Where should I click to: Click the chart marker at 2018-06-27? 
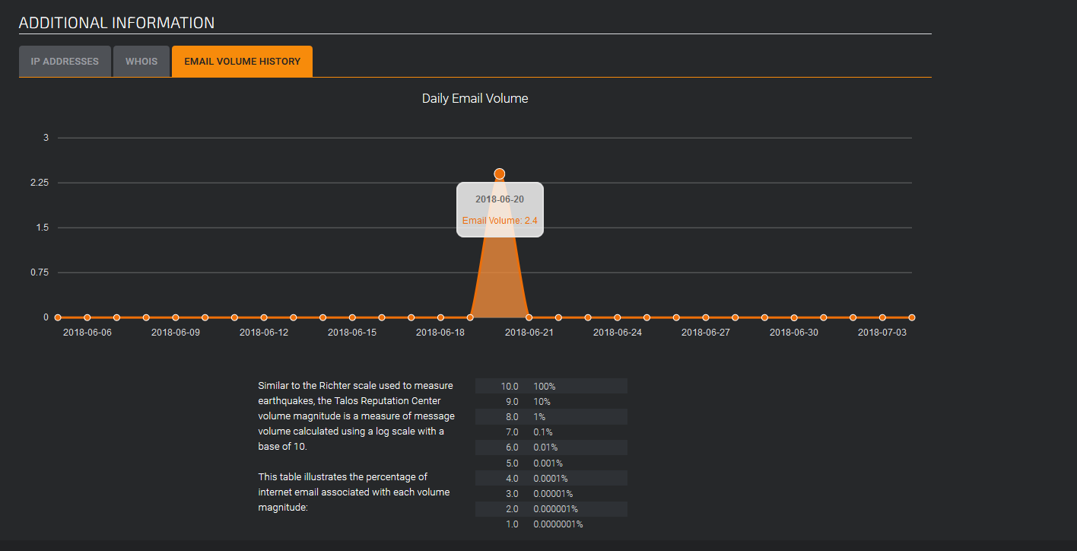pyautogui.click(x=706, y=317)
